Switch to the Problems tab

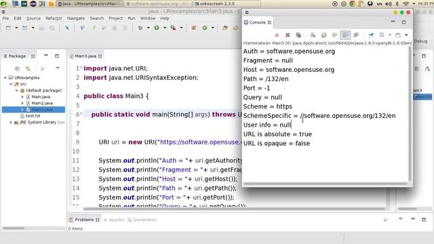84,220
